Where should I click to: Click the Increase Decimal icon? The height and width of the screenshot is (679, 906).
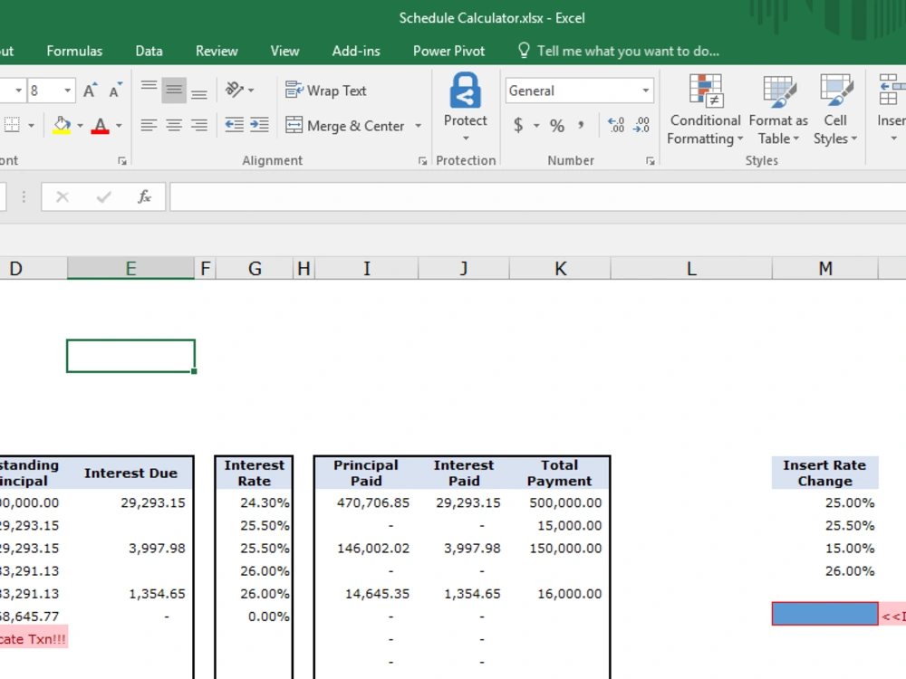tap(617, 125)
